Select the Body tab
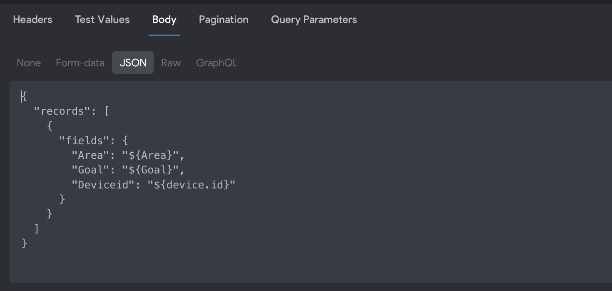Screen dimensions: 612x291 pyautogui.click(x=164, y=20)
